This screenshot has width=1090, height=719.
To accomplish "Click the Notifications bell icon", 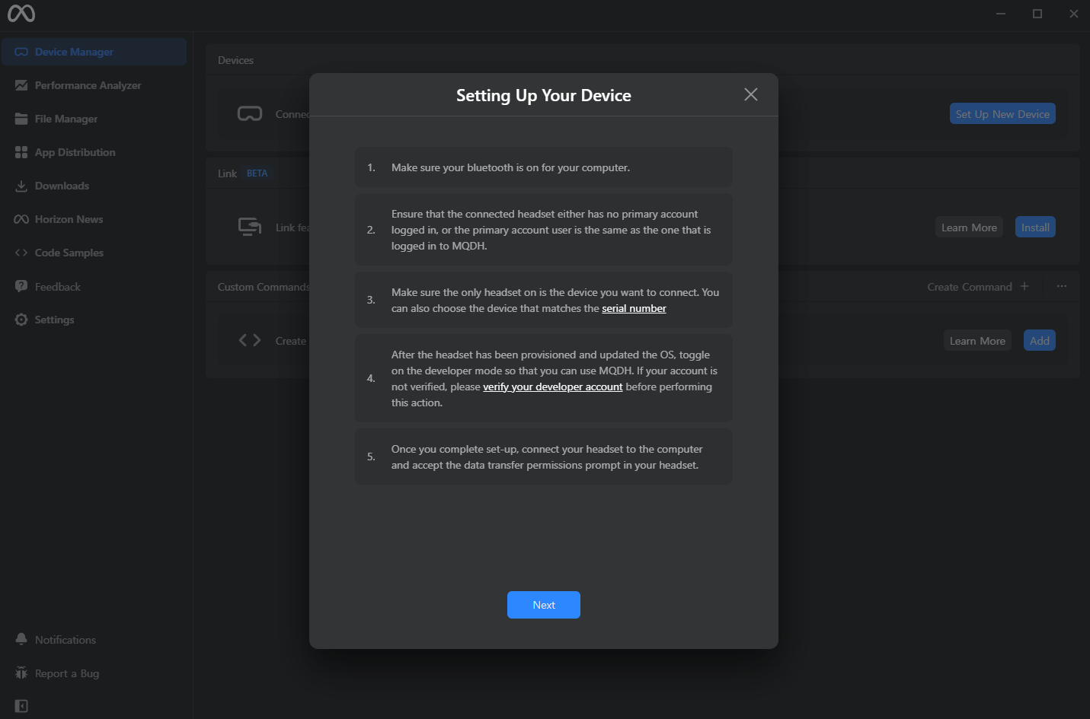I will click(21, 639).
